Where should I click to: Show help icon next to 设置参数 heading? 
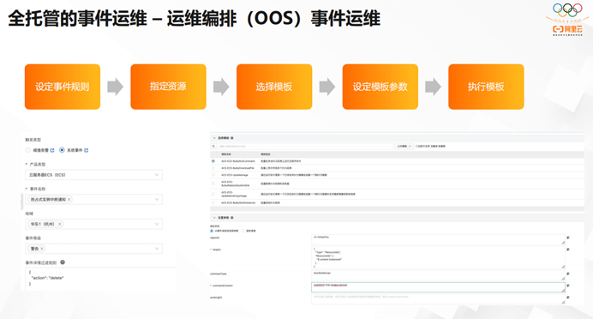tap(232, 218)
